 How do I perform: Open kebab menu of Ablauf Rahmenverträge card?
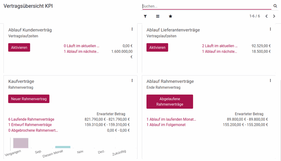[270, 80]
